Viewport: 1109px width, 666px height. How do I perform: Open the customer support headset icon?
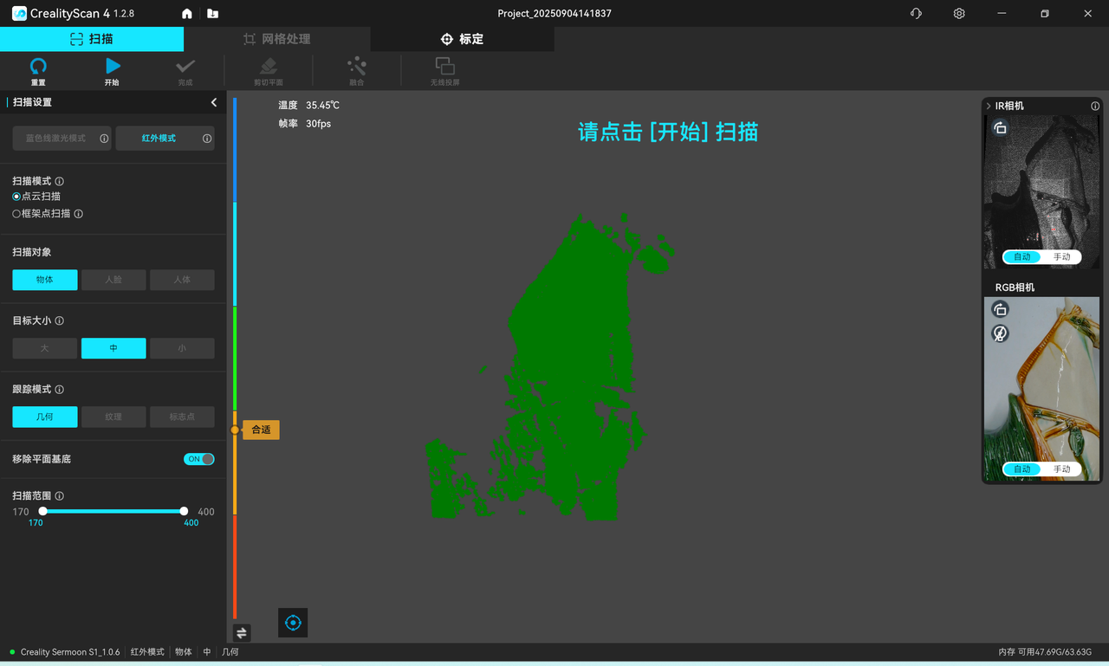click(916, 14)
